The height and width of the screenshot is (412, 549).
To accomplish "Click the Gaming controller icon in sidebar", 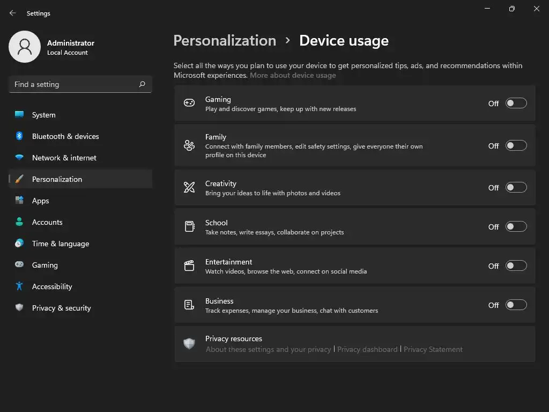I will [x=19, y=265].
